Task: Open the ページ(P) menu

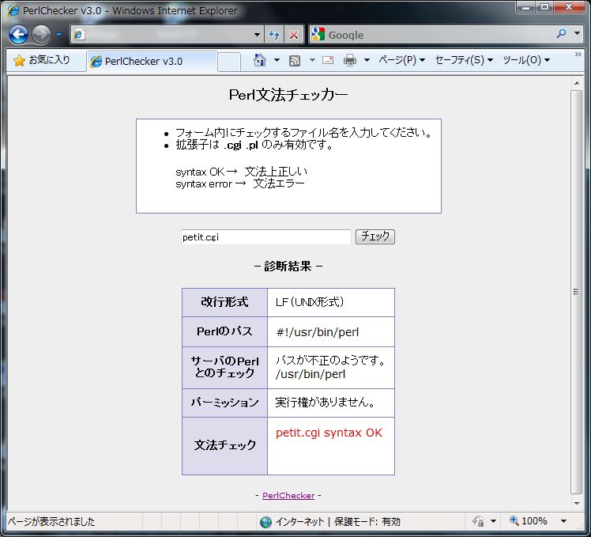Action: pyautogui.click(x=401, y=60)
